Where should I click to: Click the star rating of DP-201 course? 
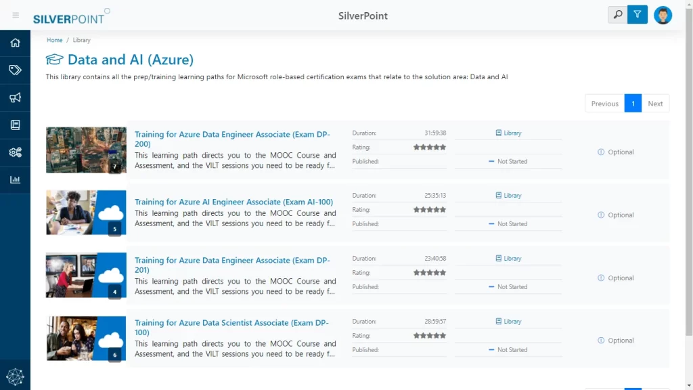point(430,273)
